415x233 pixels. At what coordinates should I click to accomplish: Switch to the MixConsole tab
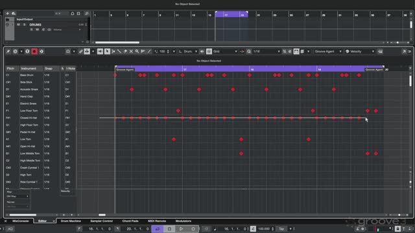coord(20,221)
